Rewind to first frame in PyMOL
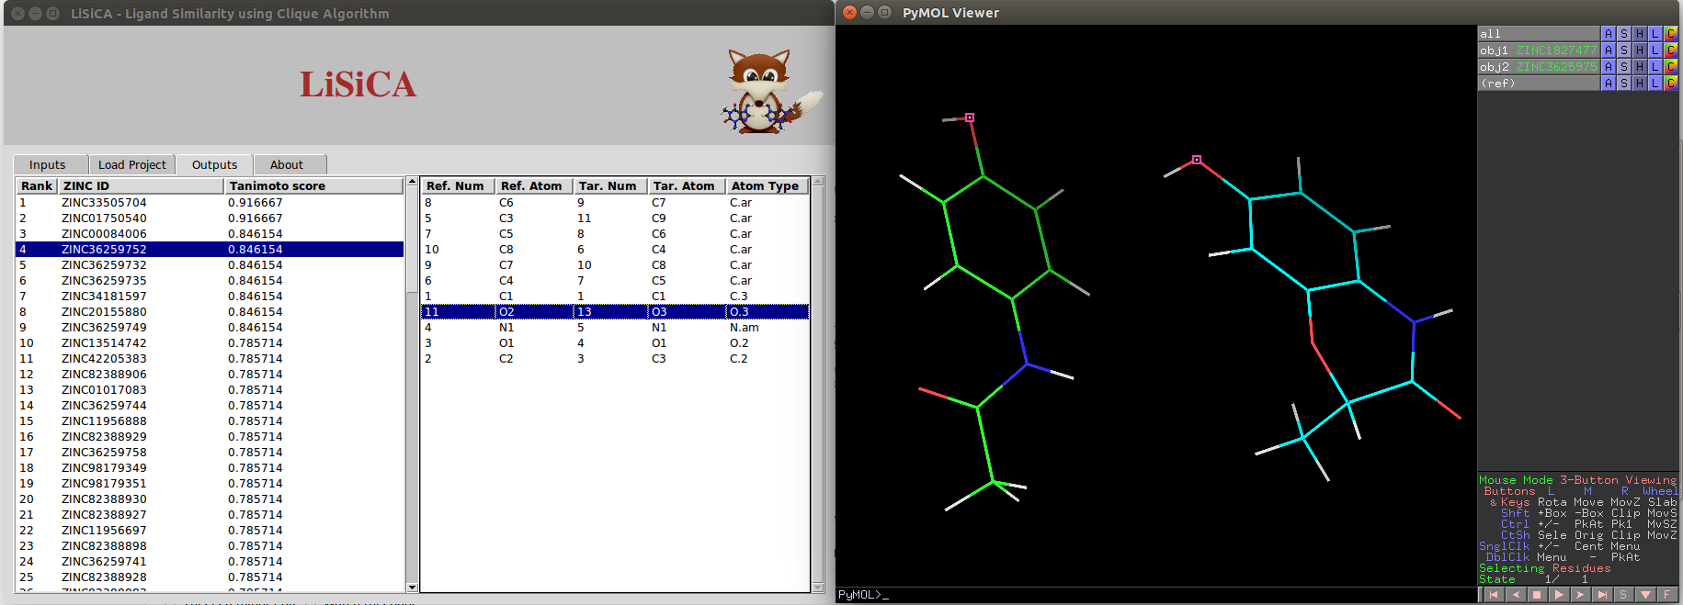Screen dimensions: 1683x605 coord(1493,595)
